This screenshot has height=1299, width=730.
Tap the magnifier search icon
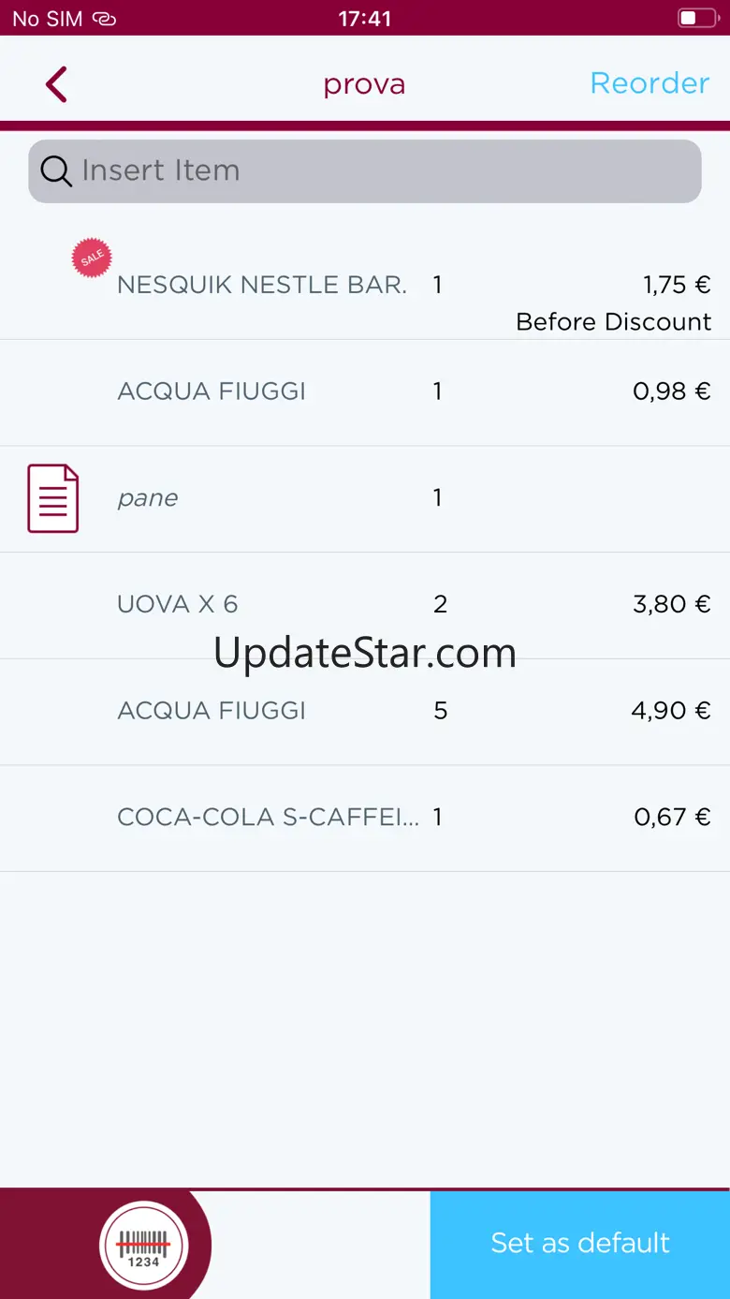tap(56, 171)
